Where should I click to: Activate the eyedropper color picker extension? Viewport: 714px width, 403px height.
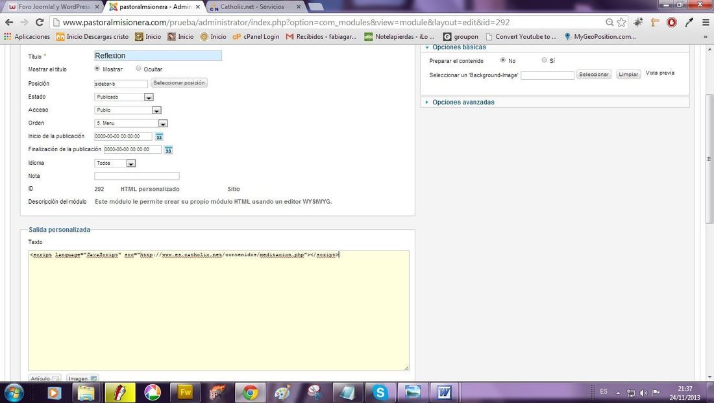point(689,22)
